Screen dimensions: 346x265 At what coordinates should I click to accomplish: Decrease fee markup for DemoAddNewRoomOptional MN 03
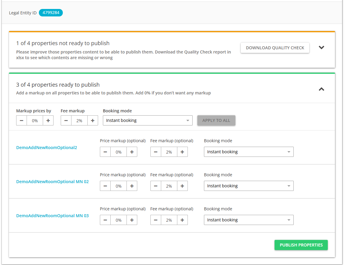156,220
